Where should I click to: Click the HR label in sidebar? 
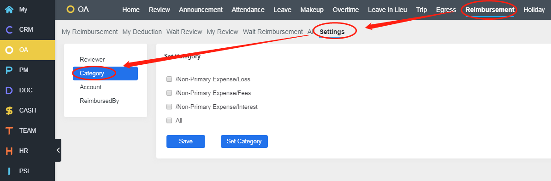coord(24,151)
